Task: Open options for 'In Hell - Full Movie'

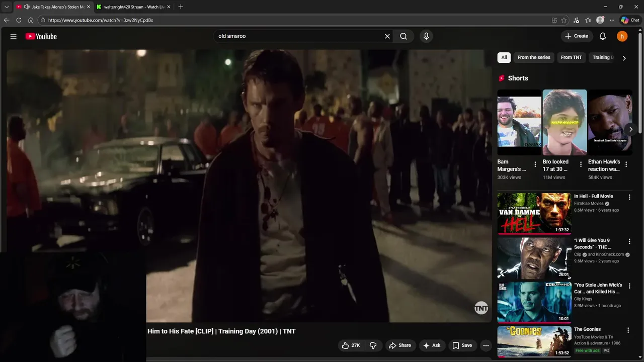Action: click(629, 197)
